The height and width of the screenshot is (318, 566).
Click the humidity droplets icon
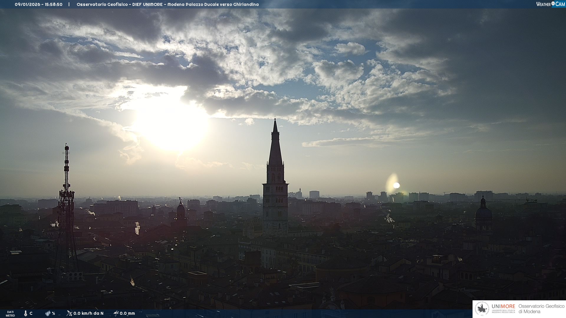[x=48, y=313]
